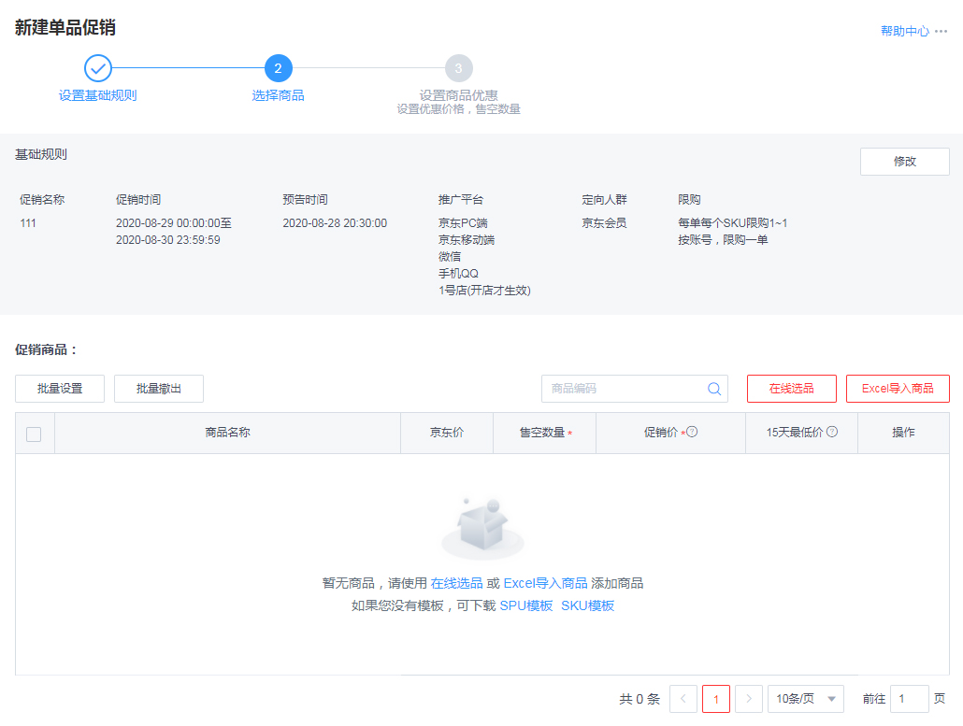Open the 10条/页 page size dropdown

[x=805, y=698]
